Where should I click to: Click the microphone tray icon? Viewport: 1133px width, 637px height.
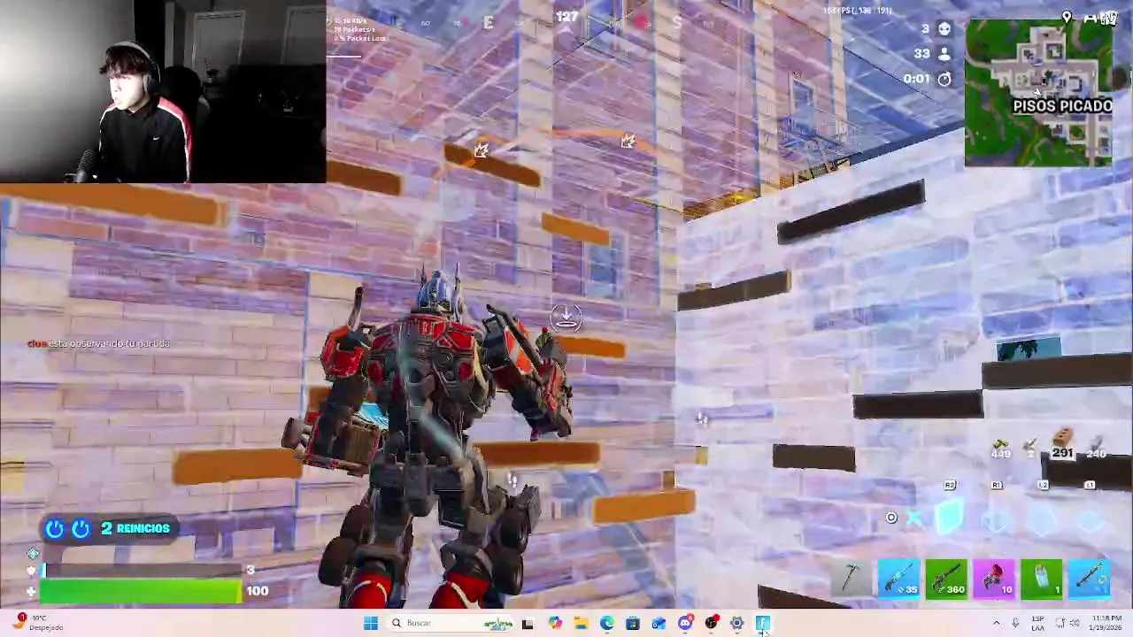point(1015,623)
